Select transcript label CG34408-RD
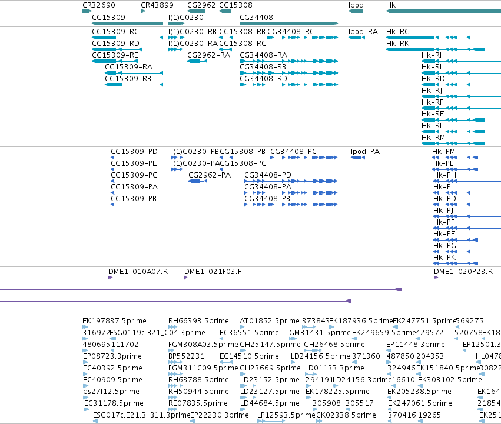The width and height of the screenshot is (501, 424). pos(264,79)
